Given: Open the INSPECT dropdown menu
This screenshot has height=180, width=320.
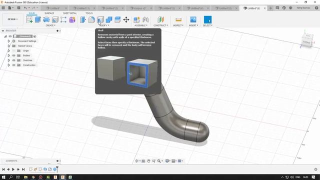Looking at the screenshot, I should (x=178, y=25).
